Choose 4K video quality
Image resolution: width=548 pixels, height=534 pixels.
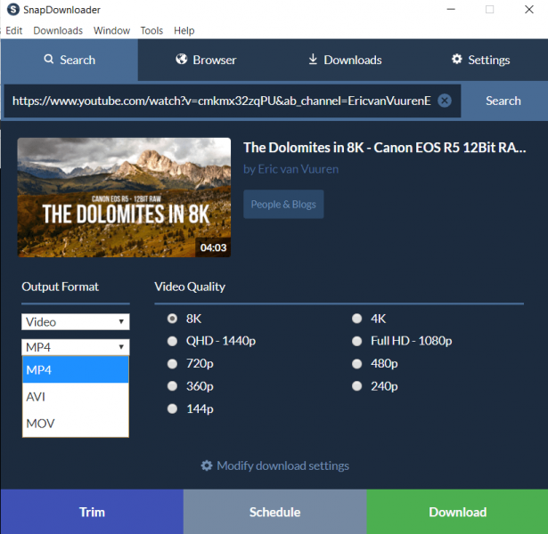357,318
